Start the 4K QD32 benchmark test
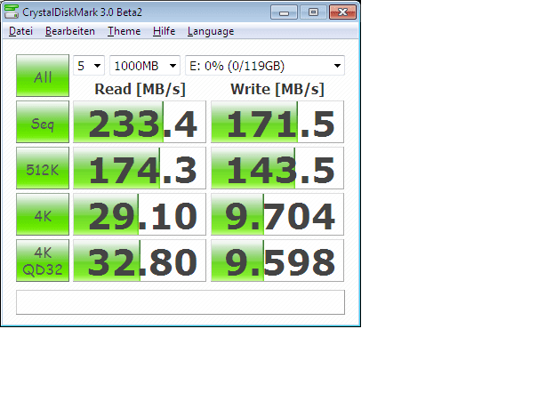 point(43,261)
